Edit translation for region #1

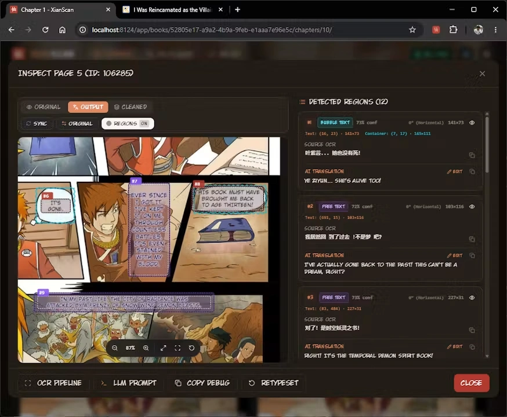(x=455, y=171)
